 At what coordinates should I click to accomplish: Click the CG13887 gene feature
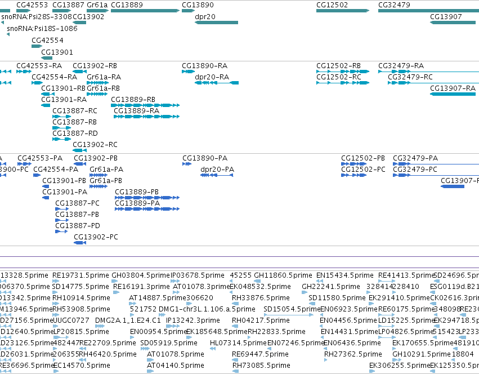click(62, 11)
